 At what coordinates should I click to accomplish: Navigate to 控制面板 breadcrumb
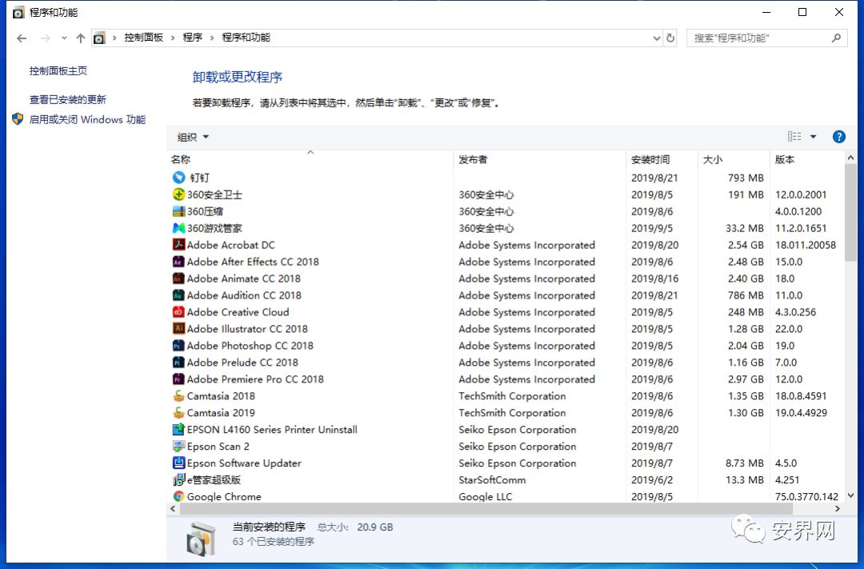pos(143,38)
